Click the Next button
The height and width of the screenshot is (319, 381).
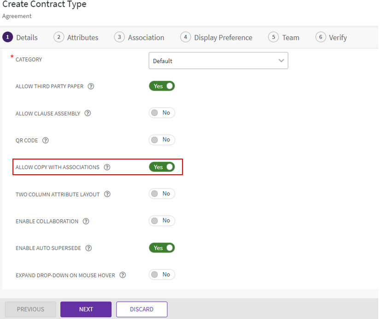(x=86, y=309)
